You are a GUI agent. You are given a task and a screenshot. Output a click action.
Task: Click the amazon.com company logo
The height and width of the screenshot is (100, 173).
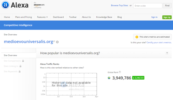[39, 5]
